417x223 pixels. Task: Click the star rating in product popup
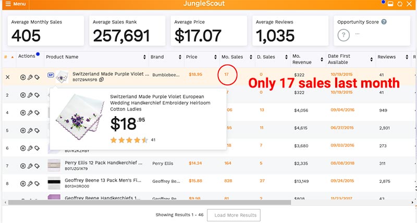tap(129, 140)
